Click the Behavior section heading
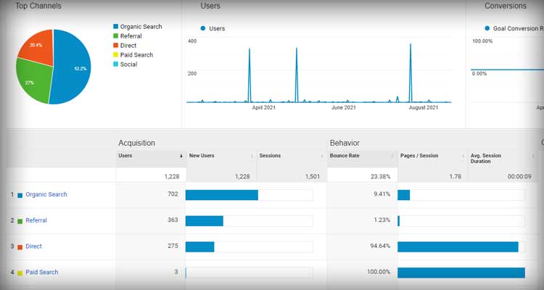544x290 pixels. (x=345, y=143)
